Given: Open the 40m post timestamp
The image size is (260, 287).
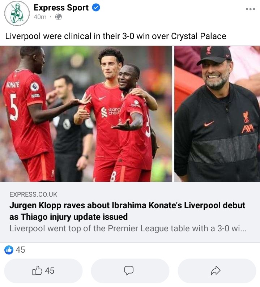Looking at the screenshot, I should click(x=40, y=17).
